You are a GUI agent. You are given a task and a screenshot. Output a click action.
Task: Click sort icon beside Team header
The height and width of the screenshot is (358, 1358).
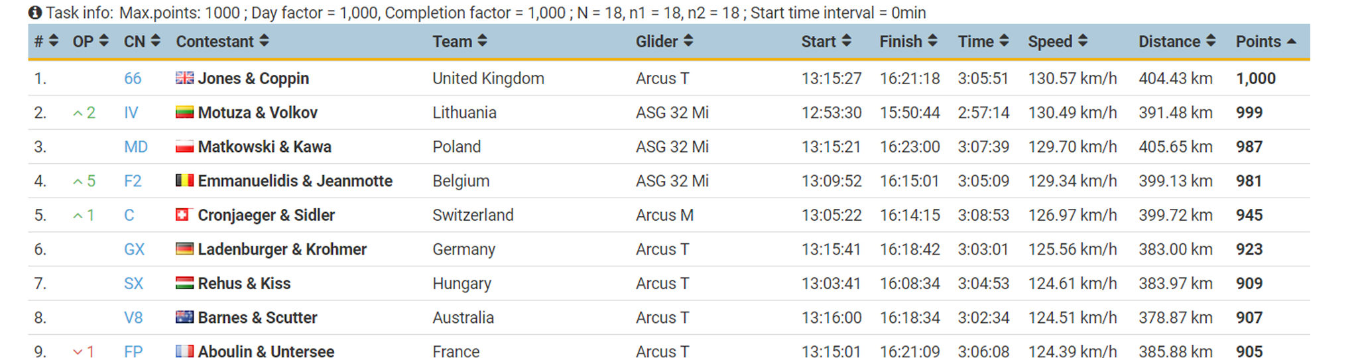pyautogui.click(x=482, y=41)
